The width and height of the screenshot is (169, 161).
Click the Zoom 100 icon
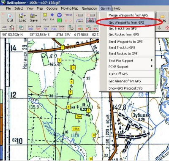pyautogui.click(x=38, y=28)
